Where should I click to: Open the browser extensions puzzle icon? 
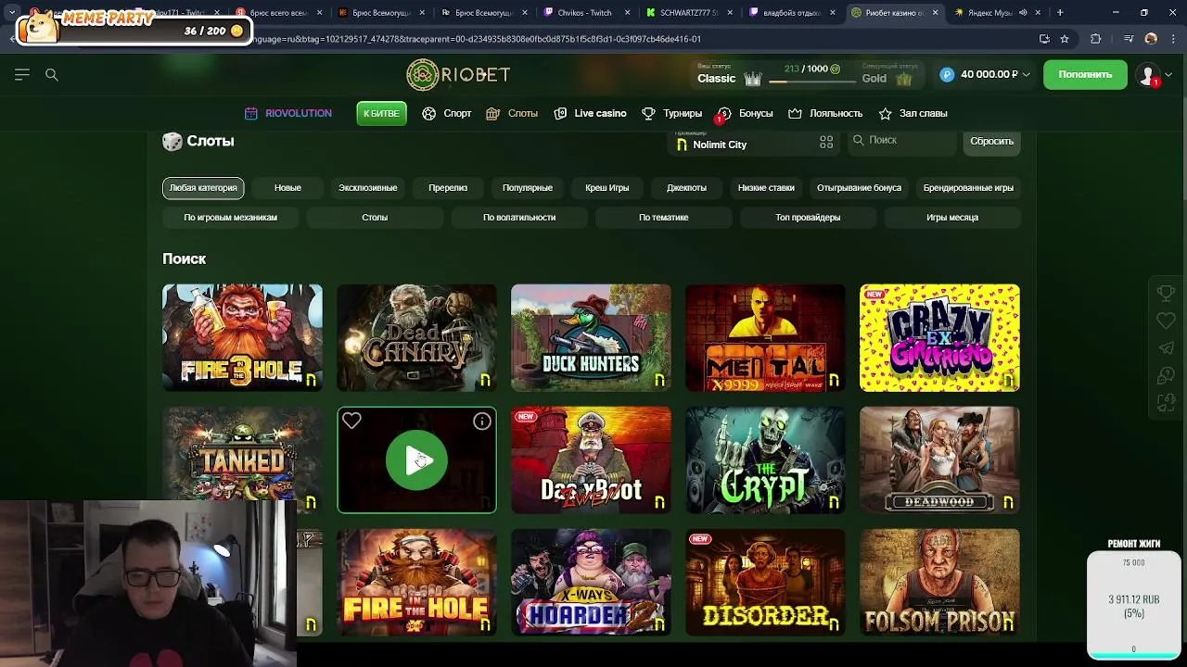click(1096, 39)
